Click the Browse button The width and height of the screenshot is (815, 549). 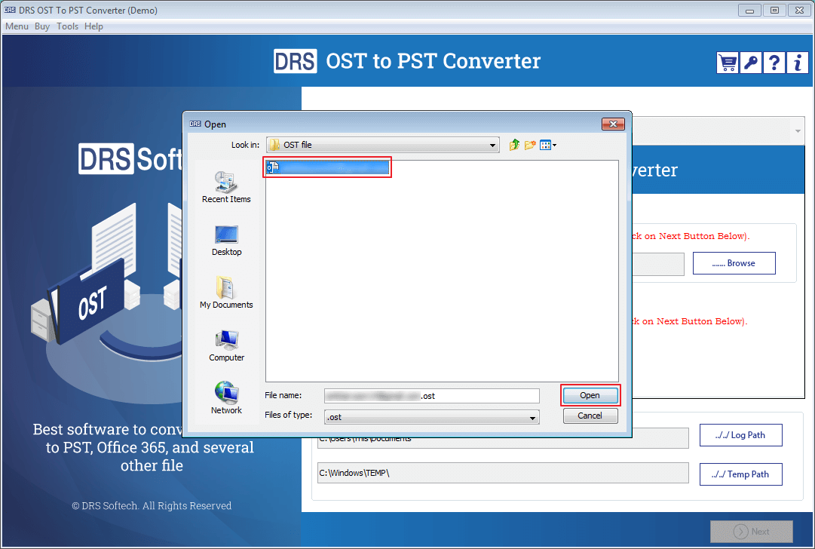click(734, 263)
